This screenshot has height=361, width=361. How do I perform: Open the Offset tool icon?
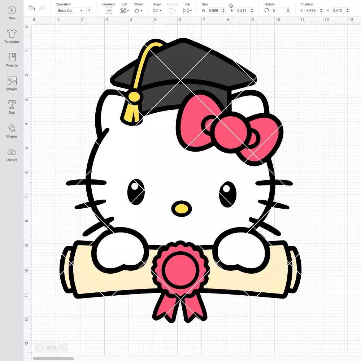pyautogui.click(x=137, y=10)
